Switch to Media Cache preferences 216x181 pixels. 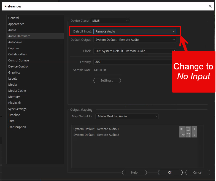click(x=17, y=91)
